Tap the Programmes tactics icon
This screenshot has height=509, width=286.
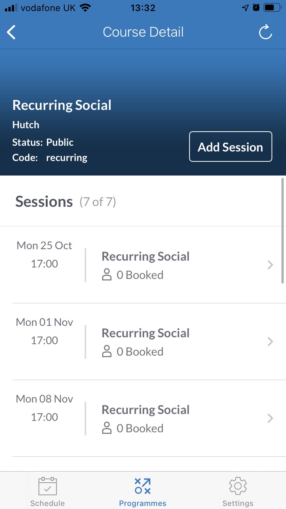143,486
